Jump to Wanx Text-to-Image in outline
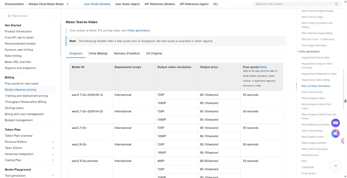This screenshot has height=178, width=347. click(312, 17)
